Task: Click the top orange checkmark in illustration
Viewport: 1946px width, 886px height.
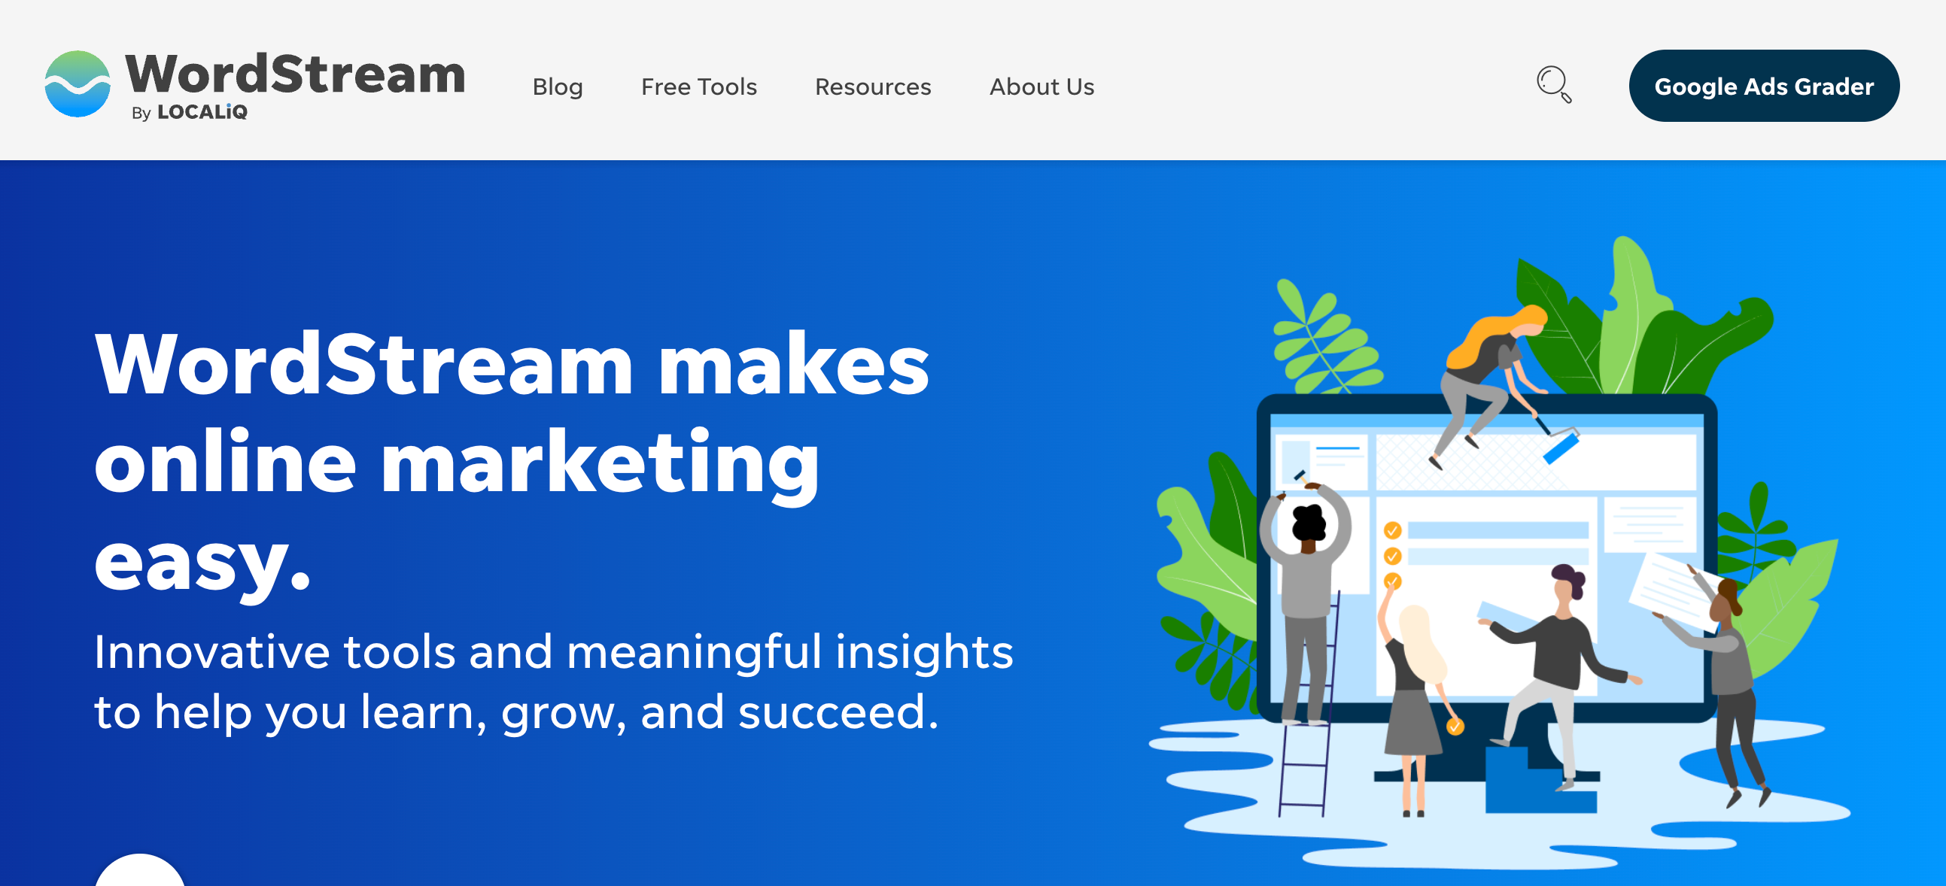Action: pyautogui.click(x=1392, y=530)
